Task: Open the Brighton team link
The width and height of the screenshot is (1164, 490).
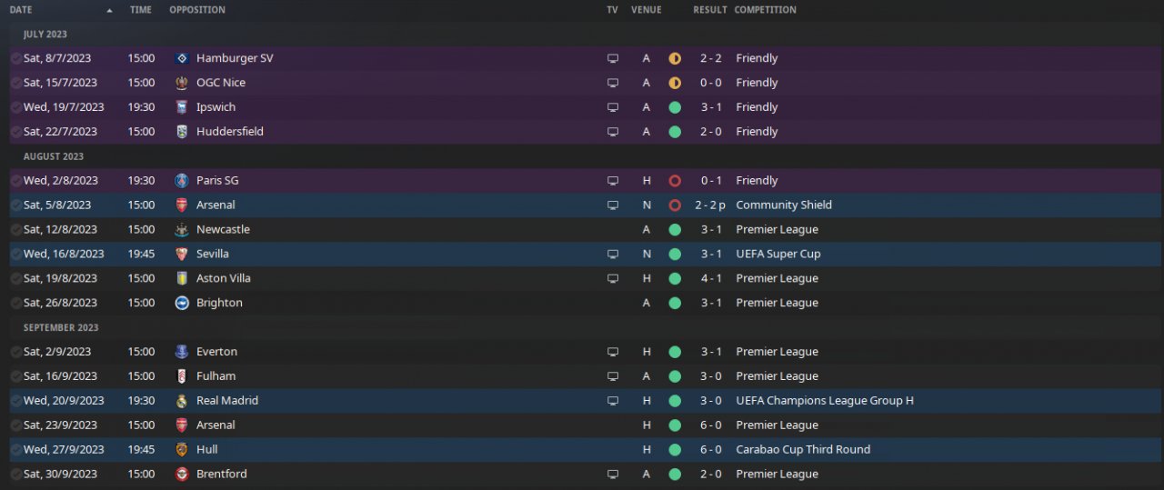Action: click(219, 303)
